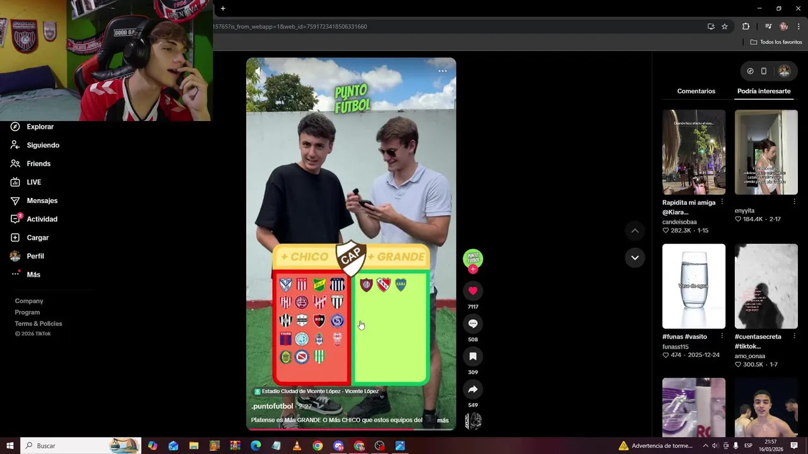Switch to Podría interesarte tab
The width and height of the screenshot is (808, 454).
pyautogui.click(x=764, y=91)
